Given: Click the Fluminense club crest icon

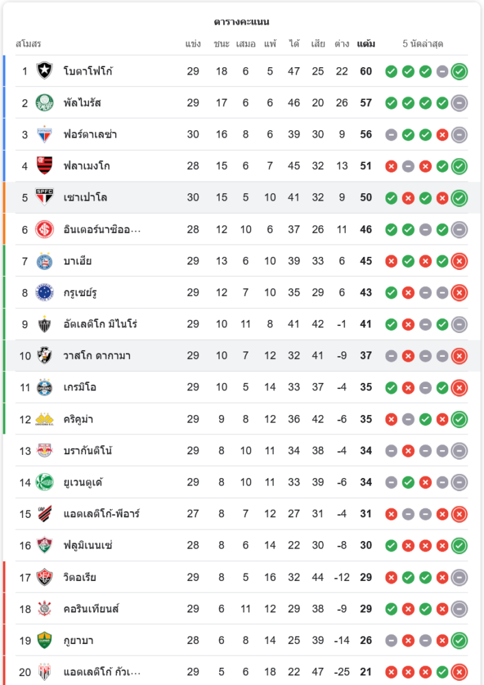Looking at the screenshot, I should pos(44,545).
